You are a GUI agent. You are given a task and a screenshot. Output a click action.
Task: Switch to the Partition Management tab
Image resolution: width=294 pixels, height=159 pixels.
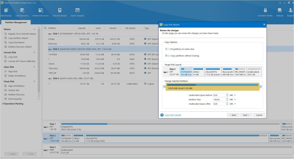click(16, 22)
